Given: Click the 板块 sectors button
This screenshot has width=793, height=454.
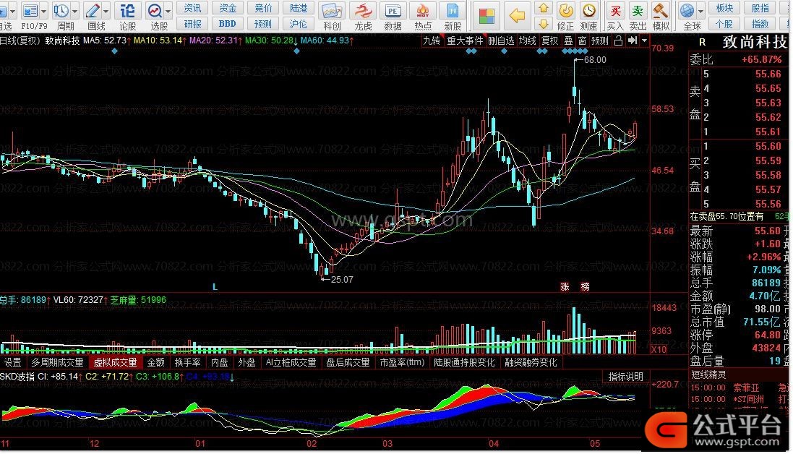Looking at the screenshot, I should [724, 8].
